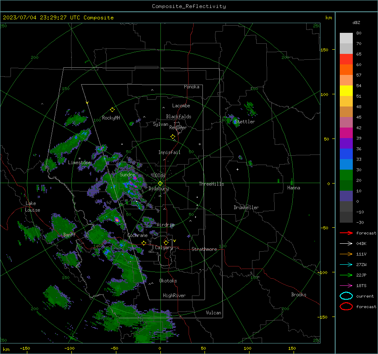Click the Strathmore town label

[204, 249]
